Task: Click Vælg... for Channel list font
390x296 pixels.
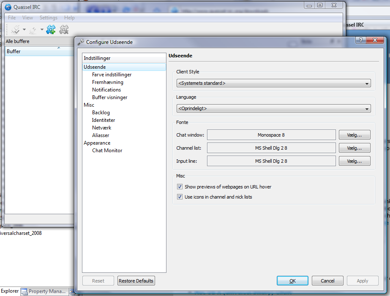Action: 355,148
